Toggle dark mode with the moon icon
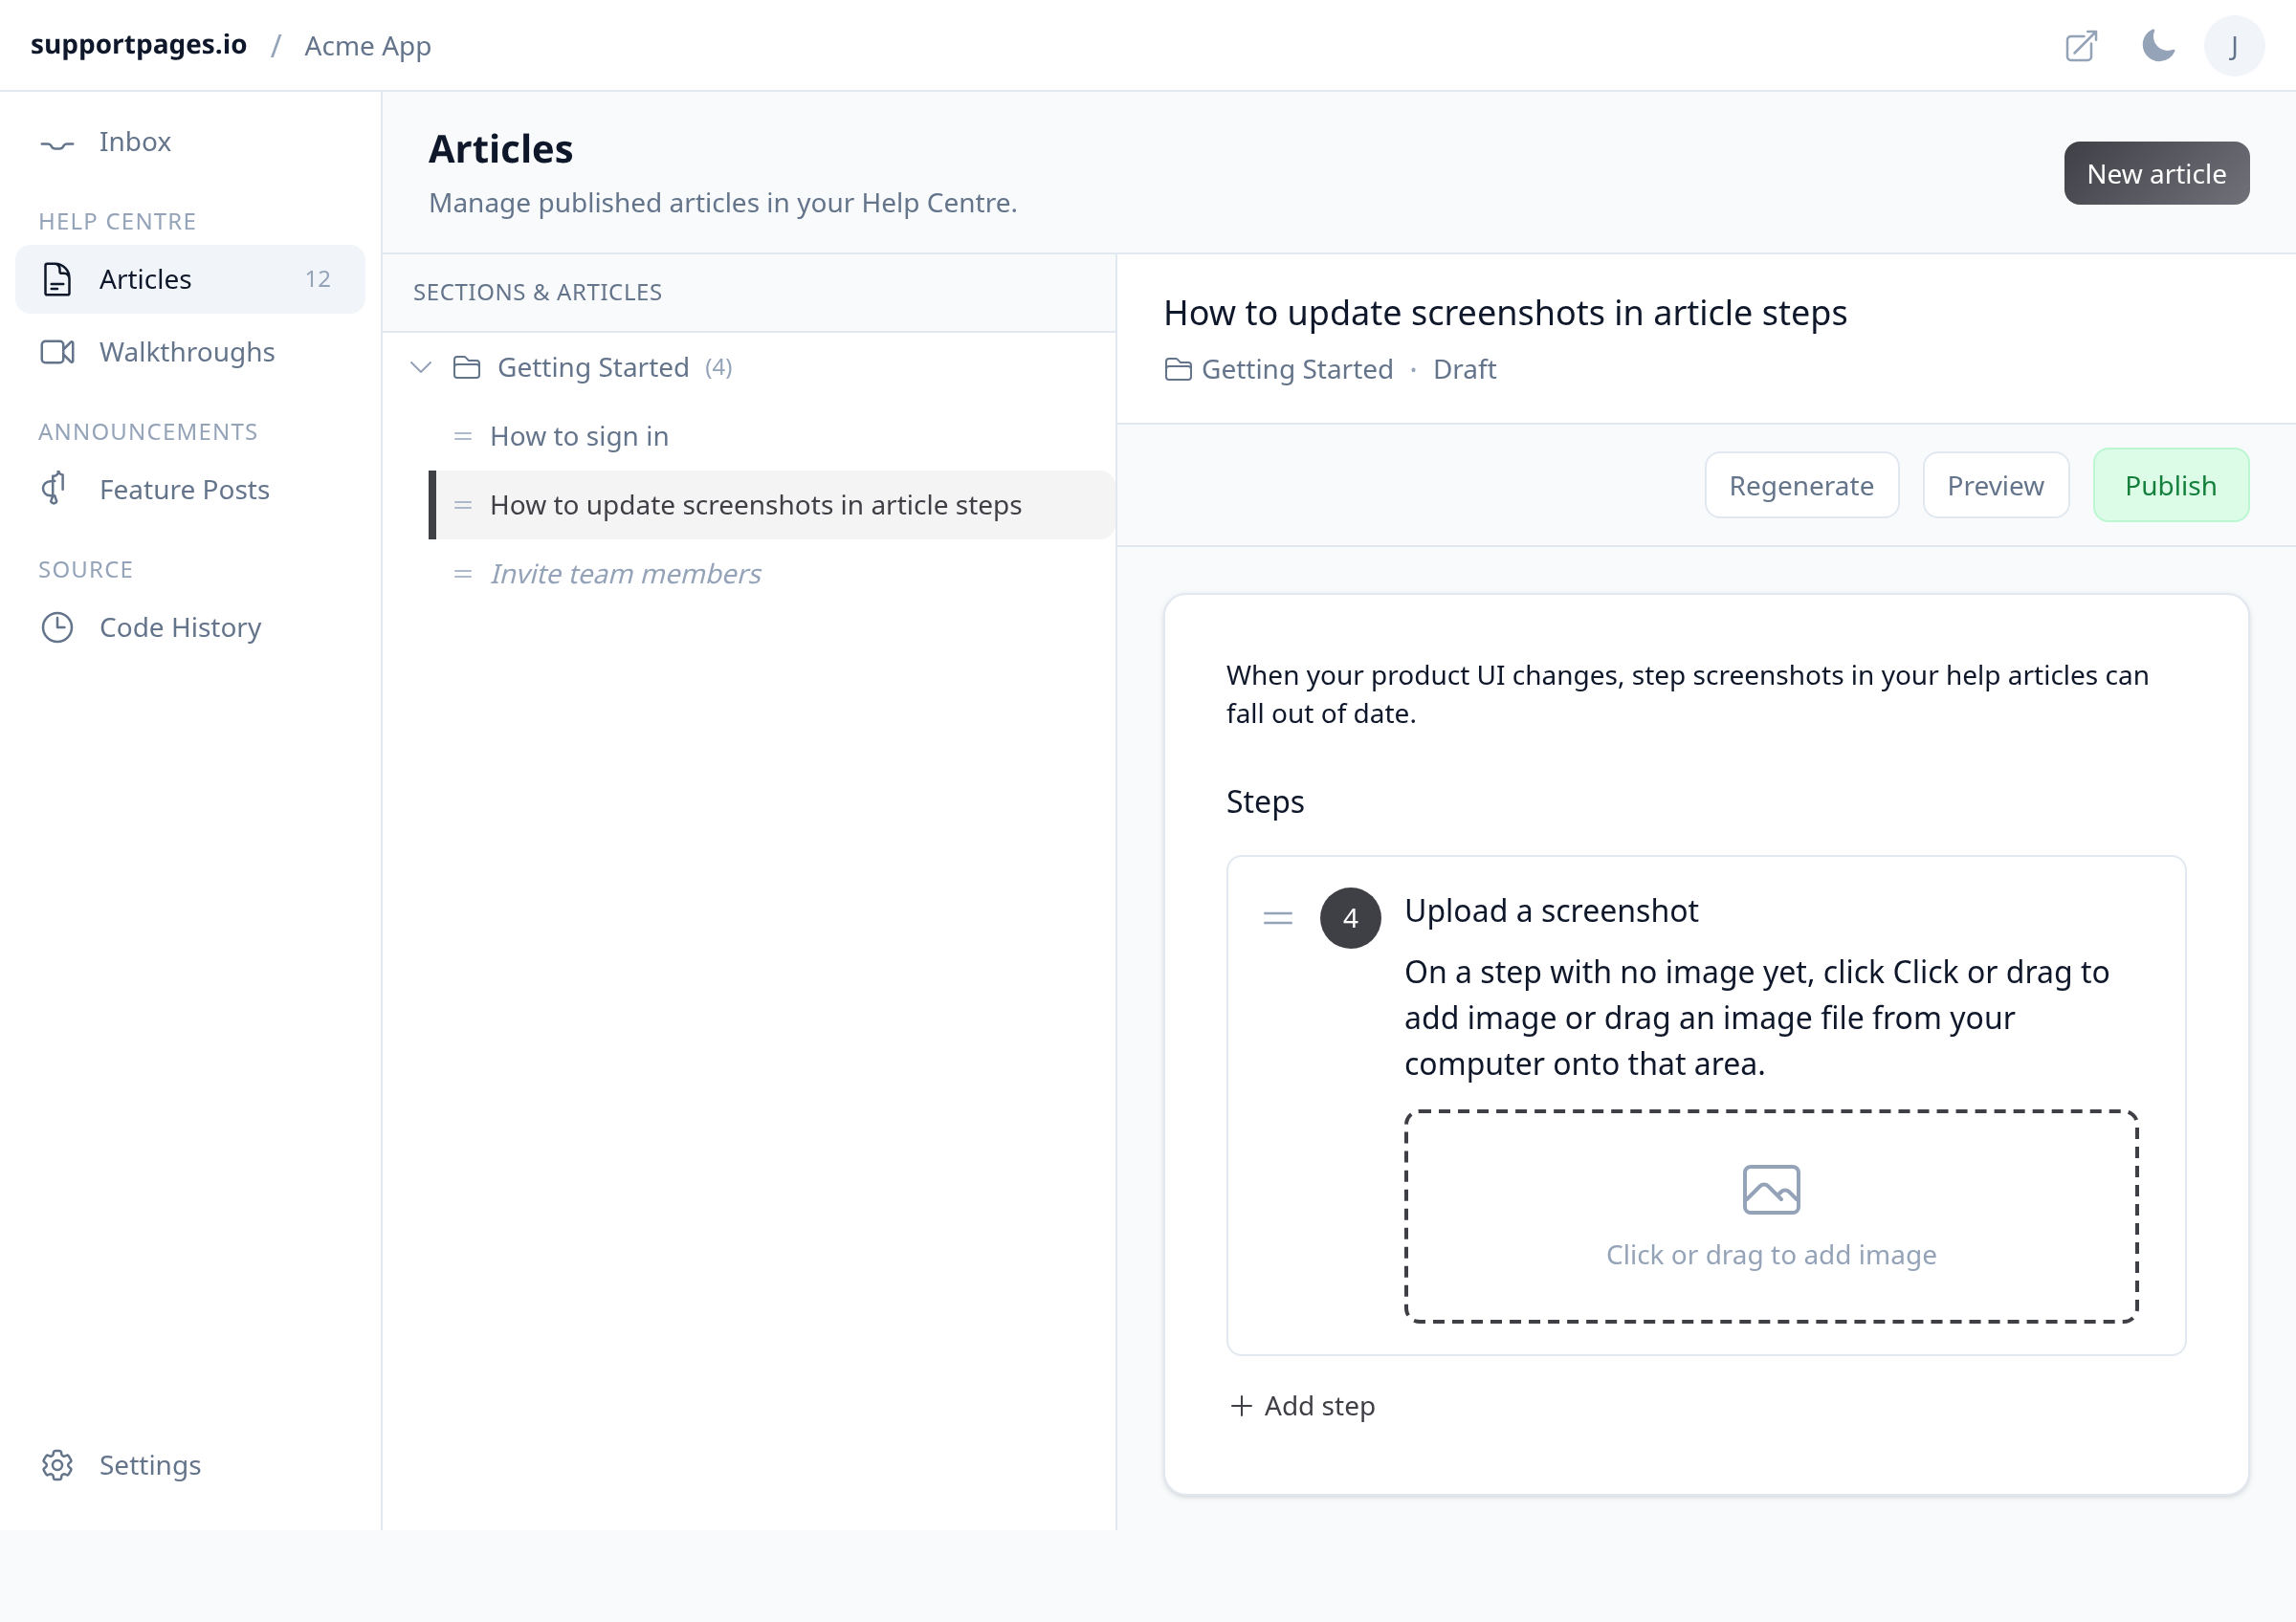This screenshot has height=1622, width=2296. pos(2158,46)
